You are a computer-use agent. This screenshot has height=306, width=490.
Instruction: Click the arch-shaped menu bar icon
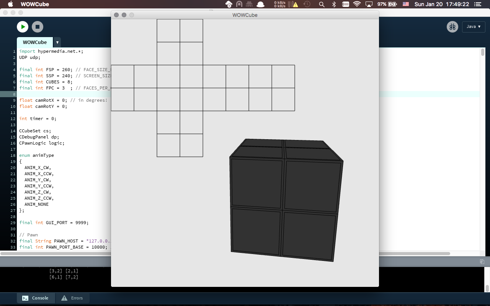coord(239,4)
